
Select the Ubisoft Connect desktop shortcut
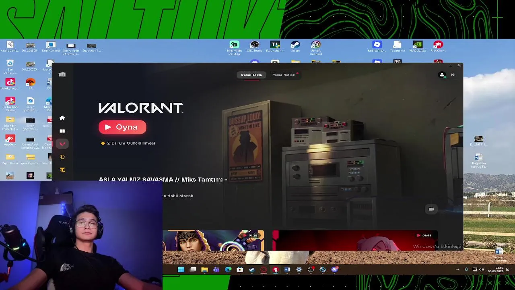pyautogui.click(x=315, y=48)
